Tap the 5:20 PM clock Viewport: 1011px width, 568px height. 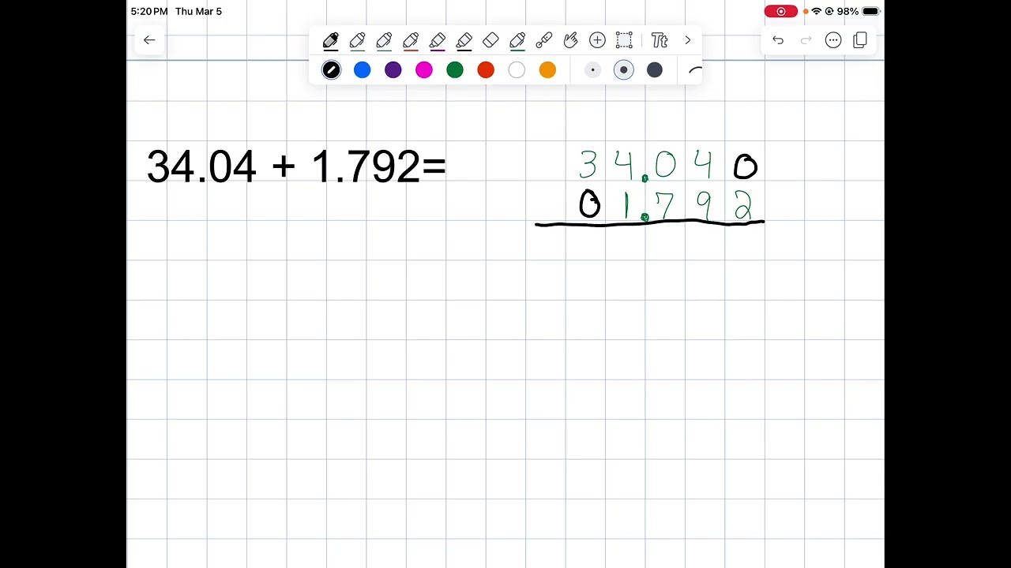point(148,11)
